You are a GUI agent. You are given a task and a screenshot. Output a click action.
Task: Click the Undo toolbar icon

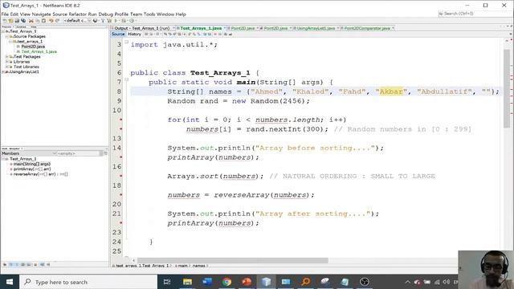click(51, 21)
